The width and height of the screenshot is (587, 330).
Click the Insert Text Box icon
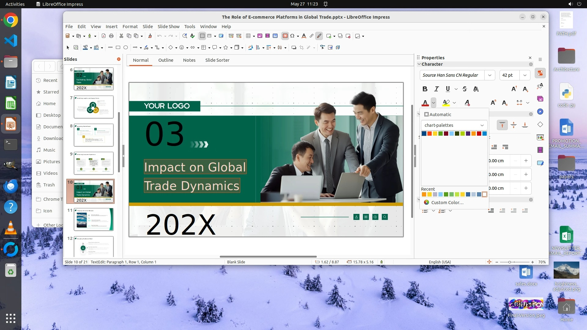tap(285, 36)
